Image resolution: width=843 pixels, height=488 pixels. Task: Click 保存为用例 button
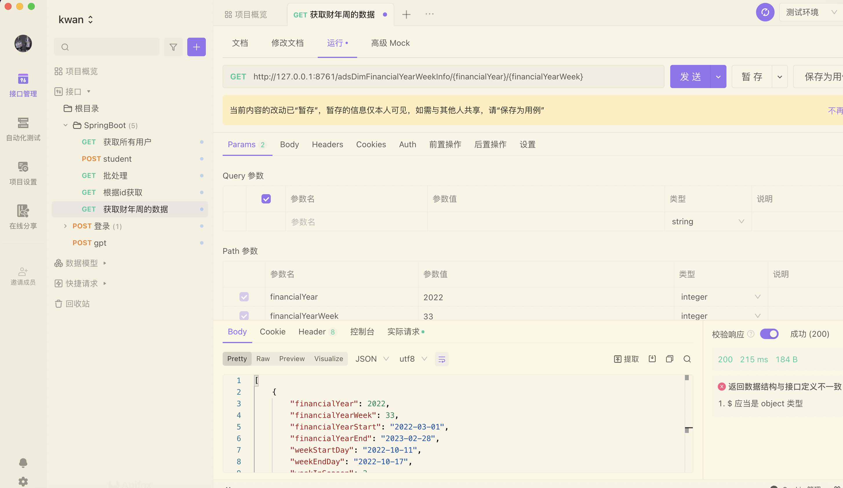point(819,77)
